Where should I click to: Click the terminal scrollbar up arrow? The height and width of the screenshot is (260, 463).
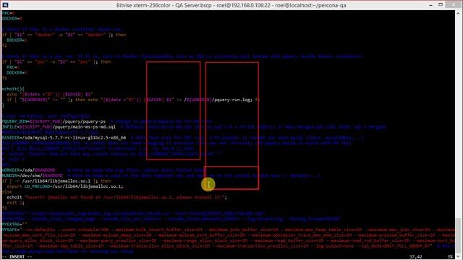(x=458, y=13)
